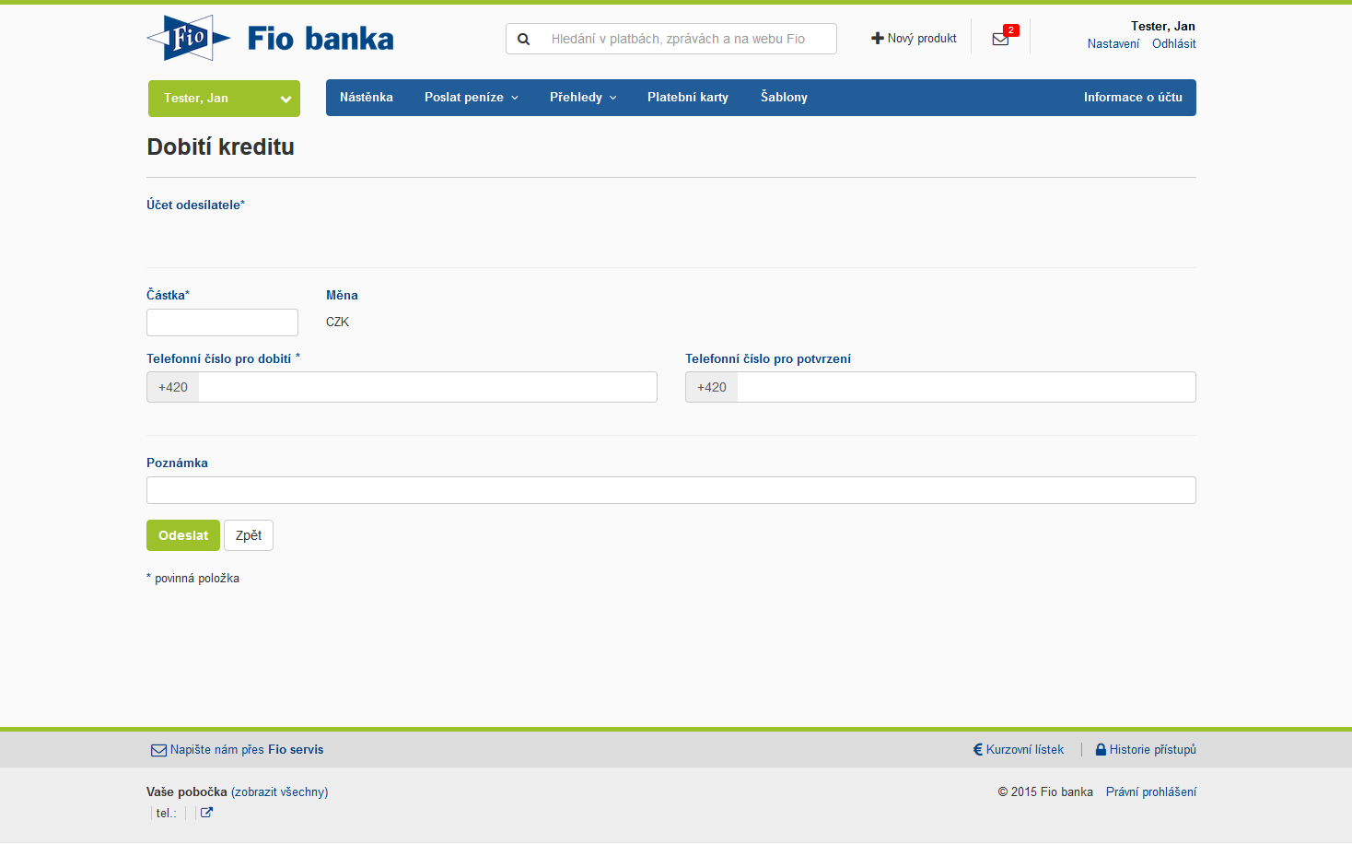Click the search magnifier icon
1352x844 pixels.
click(x=523, y=39)
